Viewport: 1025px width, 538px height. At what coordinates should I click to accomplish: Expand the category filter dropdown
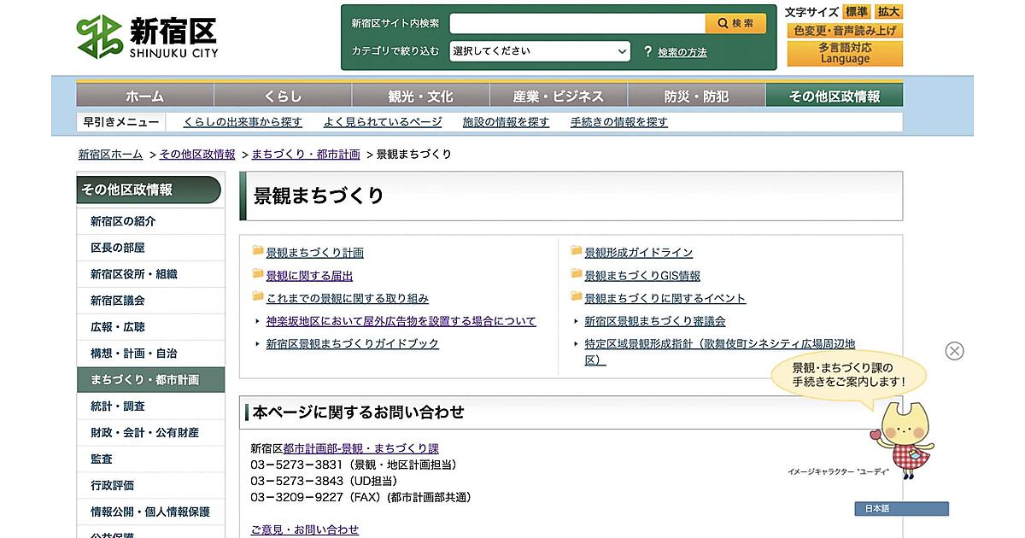pyautogui.click(x=540, y=51)
